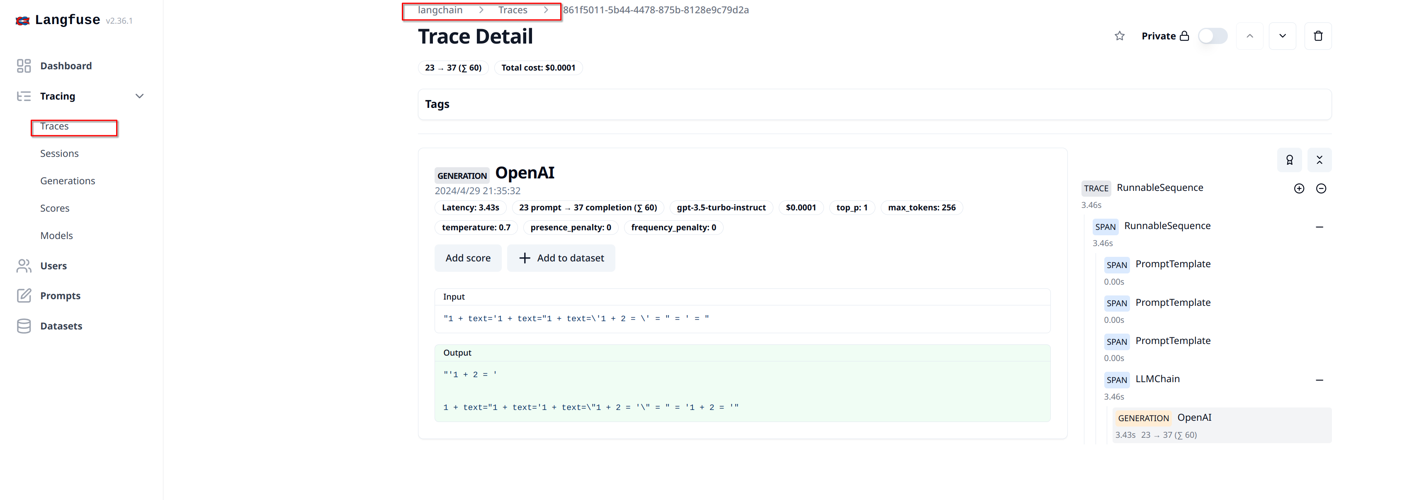The width and height of the screenshot is (1407, 500).
Task: Toggle the Private/public switch
Action: (x=1212, y=36)
